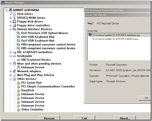The height and width of the screenshot is (121, 152).
Task: Click the Rescan button
Action: click(49, 118)
